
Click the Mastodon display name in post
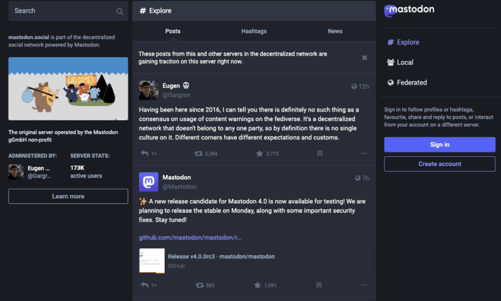point(177,177)
